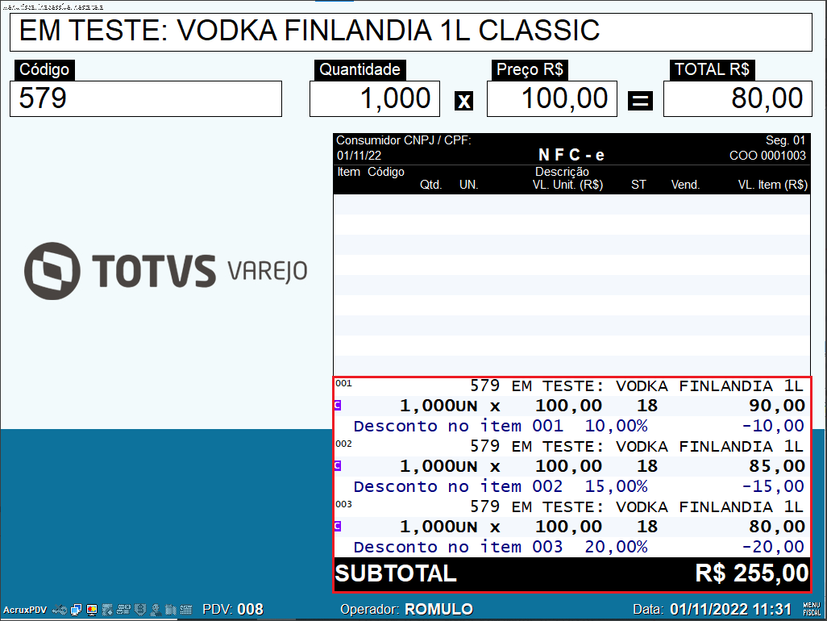
Task: Click the Preço R$ label
Action: [530, 69]
